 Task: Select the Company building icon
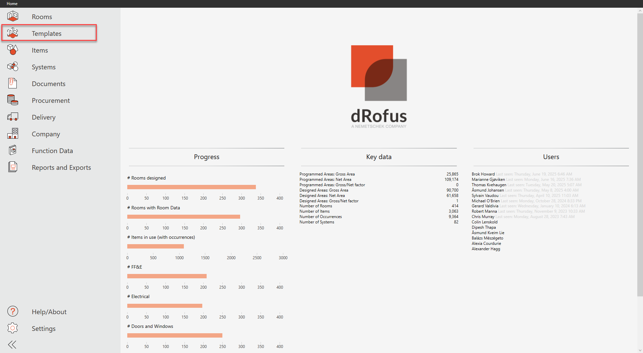[x=13, y=134]
